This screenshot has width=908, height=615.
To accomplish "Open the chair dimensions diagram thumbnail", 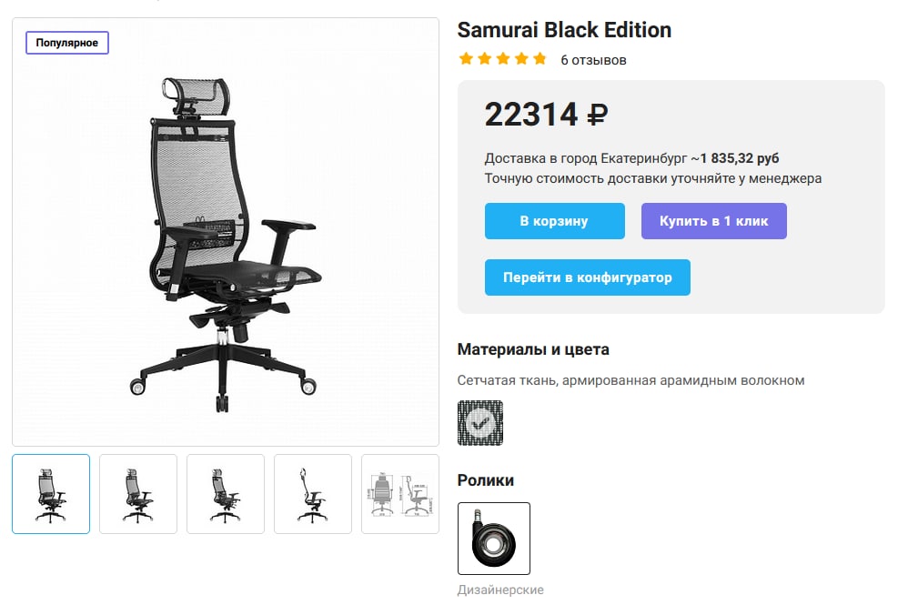I will tap(400, 494).
